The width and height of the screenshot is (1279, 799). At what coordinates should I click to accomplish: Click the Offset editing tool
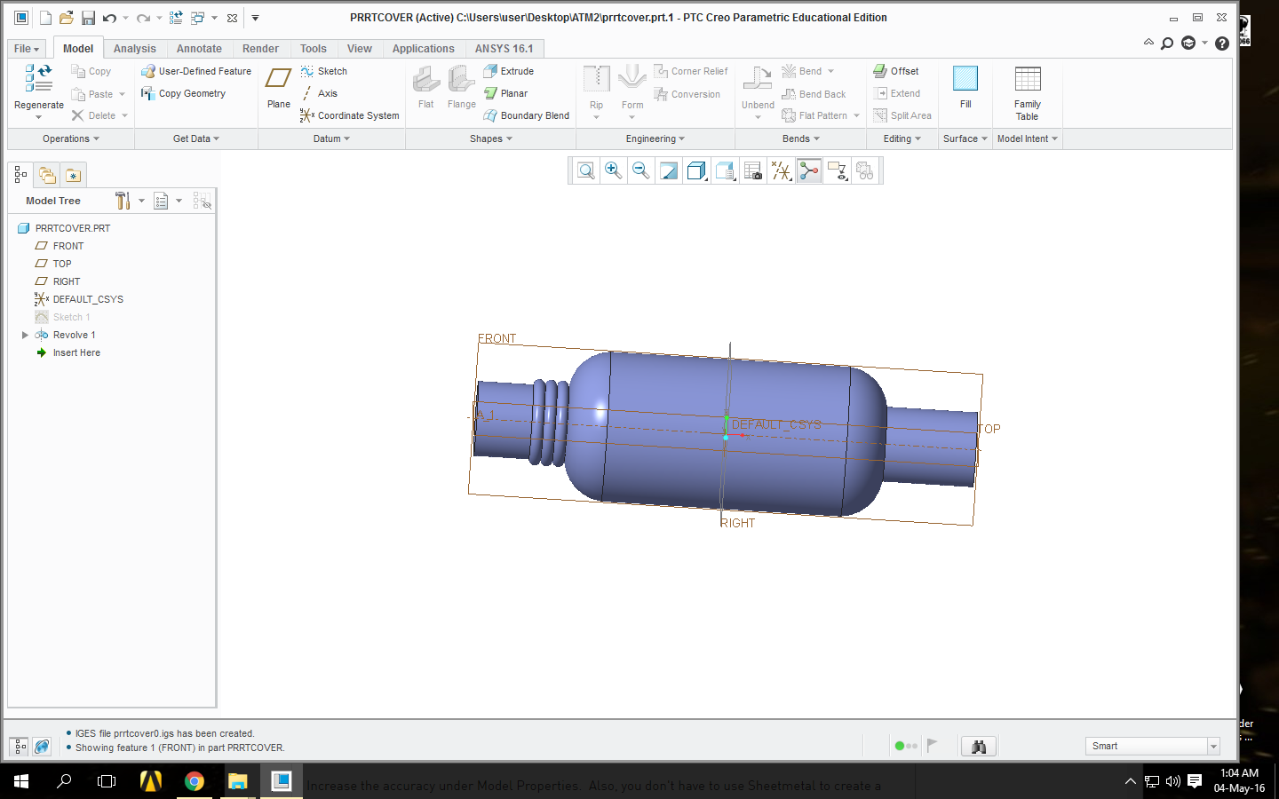click(896, 71)
